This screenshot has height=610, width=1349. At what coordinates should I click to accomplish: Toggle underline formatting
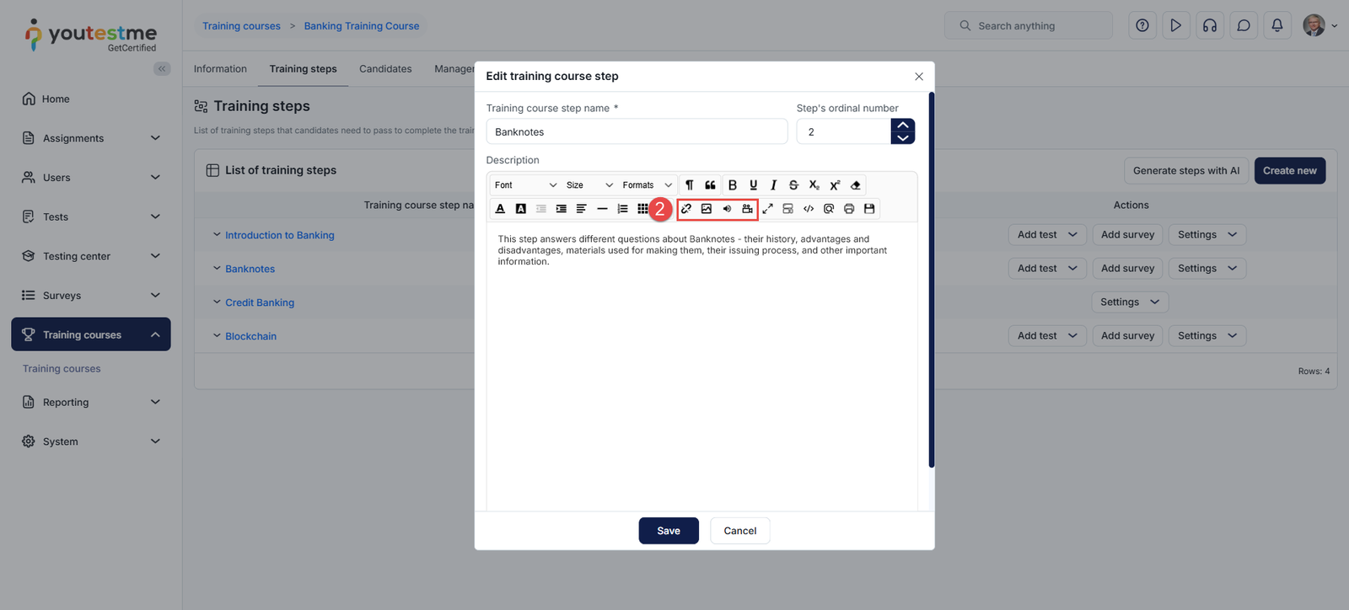tap(753, 185)
